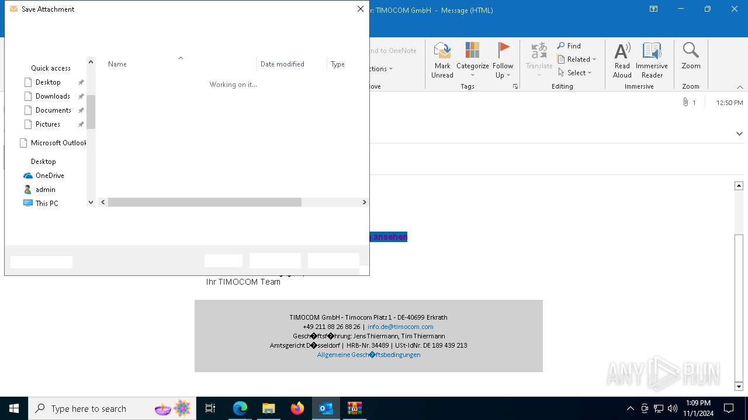The height and width of the screenshot is (420, 748).
Task: Click taskbar search box
Action: pyautogui.click(x=112, y=408)
